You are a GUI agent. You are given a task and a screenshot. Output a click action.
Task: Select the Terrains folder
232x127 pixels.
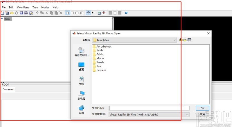click(x=99, y=70)
